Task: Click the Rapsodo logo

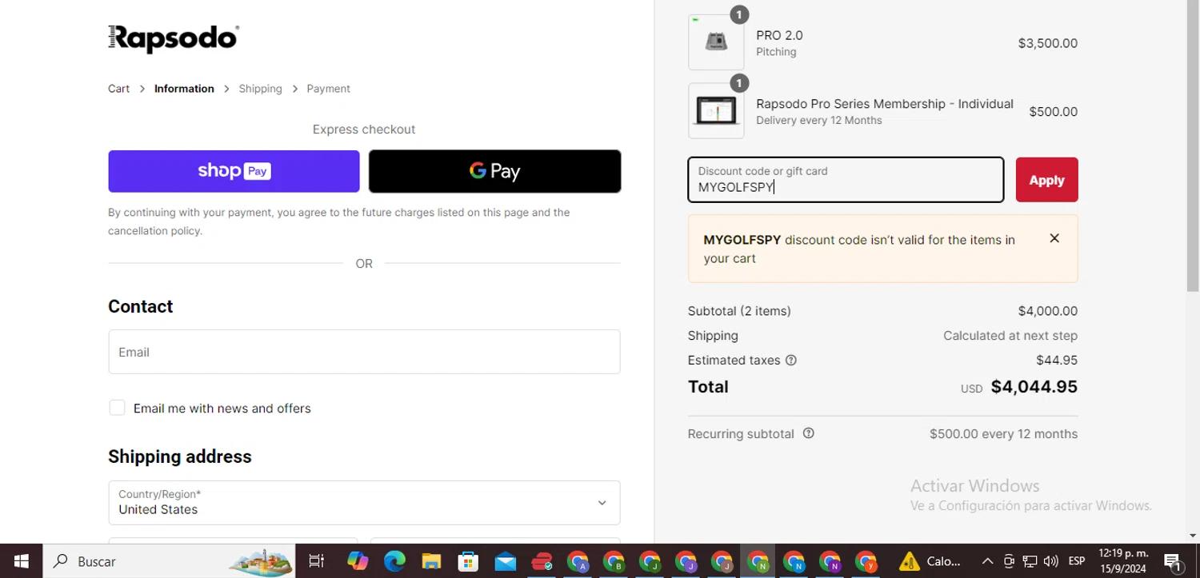Action: (174, 38)
